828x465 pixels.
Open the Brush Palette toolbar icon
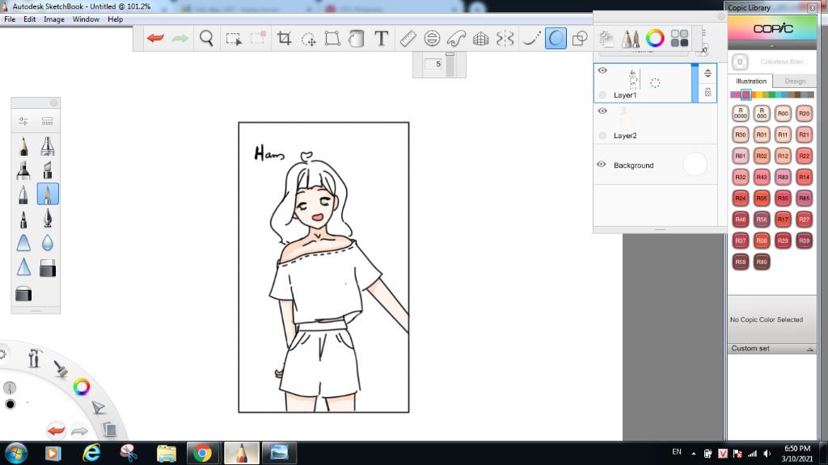click(630, 38)
